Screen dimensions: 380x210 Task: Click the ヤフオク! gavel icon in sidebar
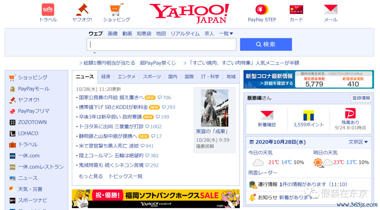click(x=12, y=100)
